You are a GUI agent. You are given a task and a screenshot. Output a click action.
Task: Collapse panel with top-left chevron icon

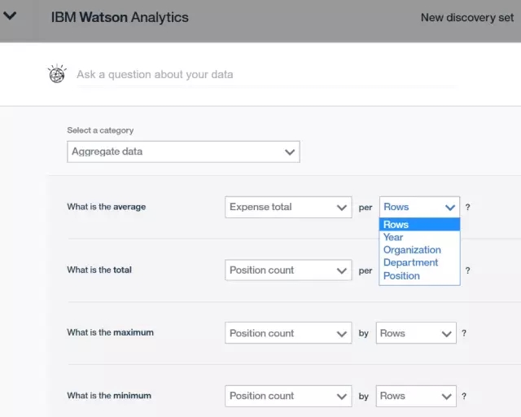[x=10, y=15]
